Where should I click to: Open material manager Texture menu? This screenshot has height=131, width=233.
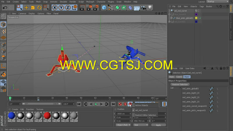coord(40,109)
